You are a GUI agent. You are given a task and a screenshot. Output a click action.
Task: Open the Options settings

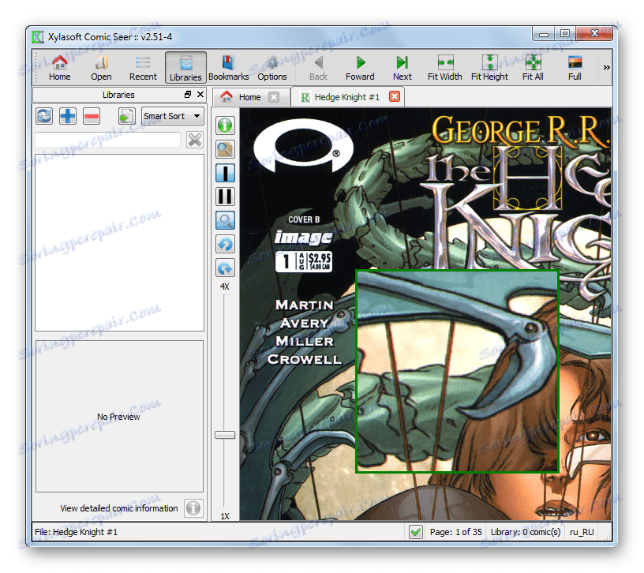click(272, 68)
